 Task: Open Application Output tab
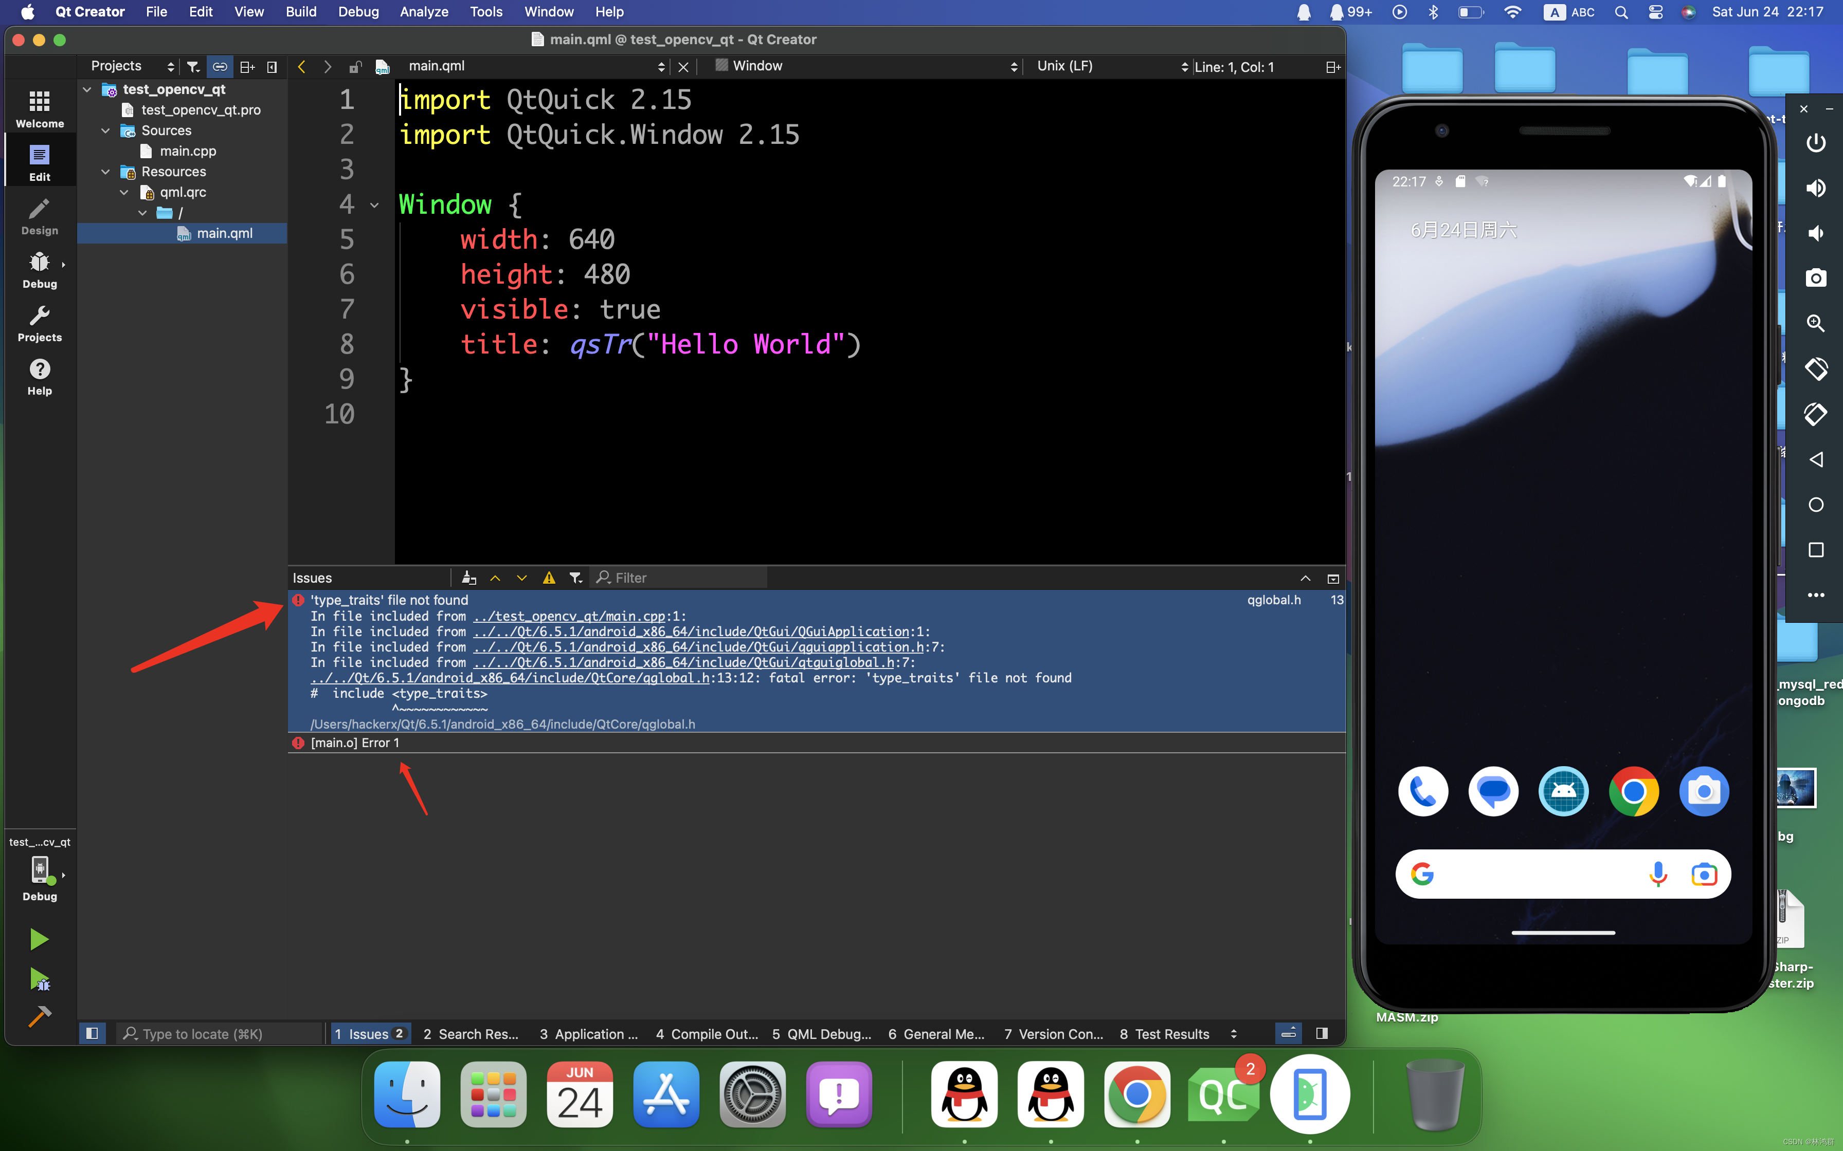[589, 1034]
